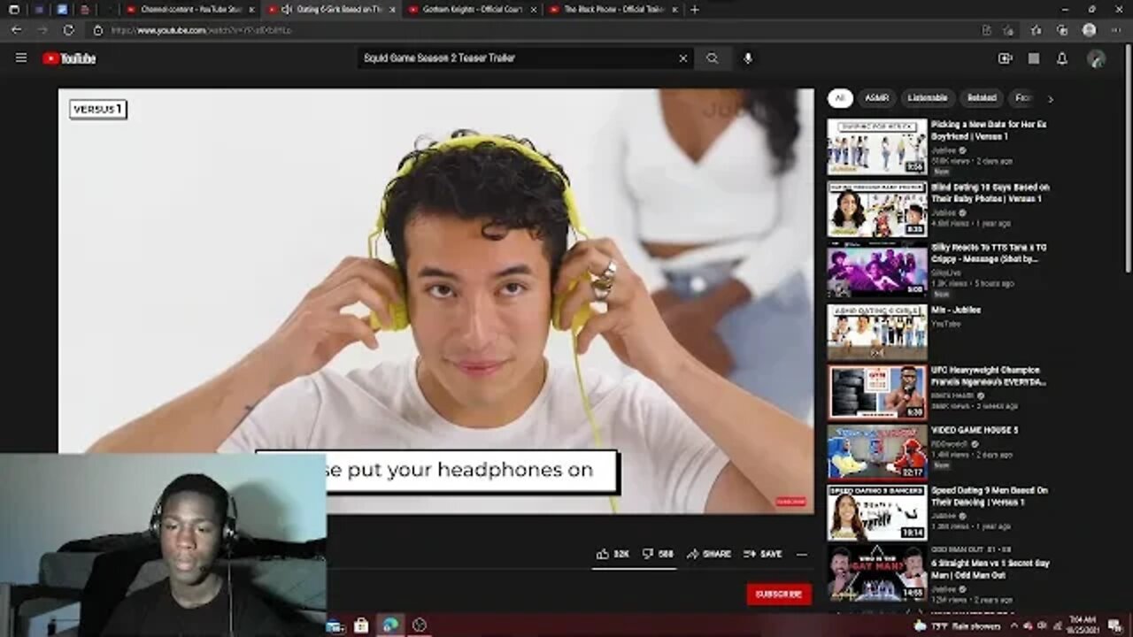This screenshot has width=1133, height=637.
Task: Clear the search box with the X icon
Action: pos(682,58)
